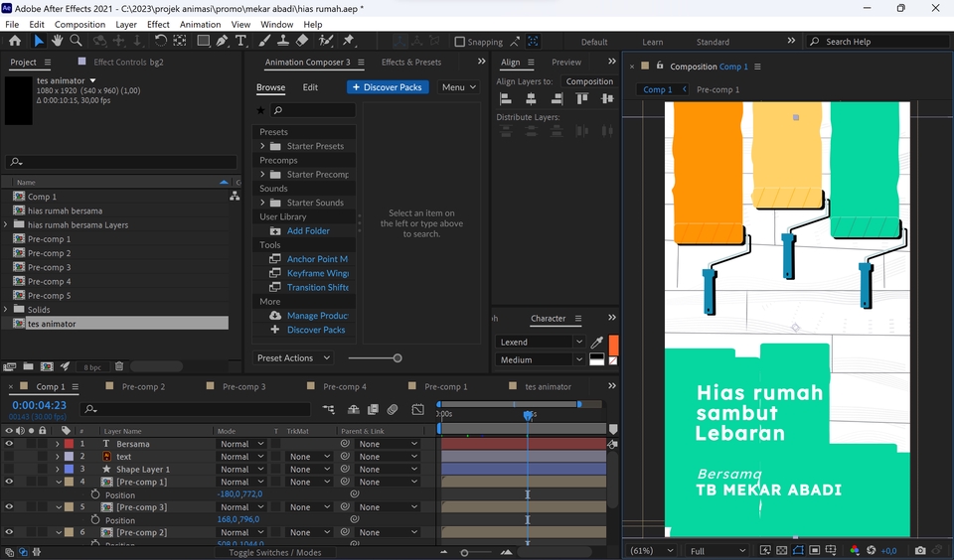Select the Roto Brush tool
This screenshot has height=560, width=954.
(x=326, y=41)
